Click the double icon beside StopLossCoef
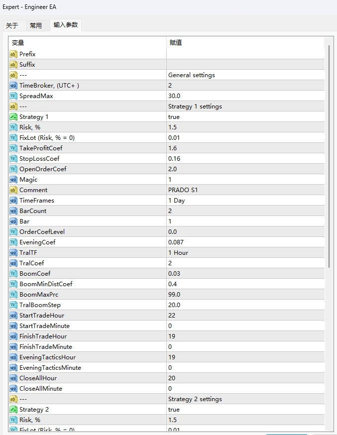 pyautogui.click(x=13, y=159)
